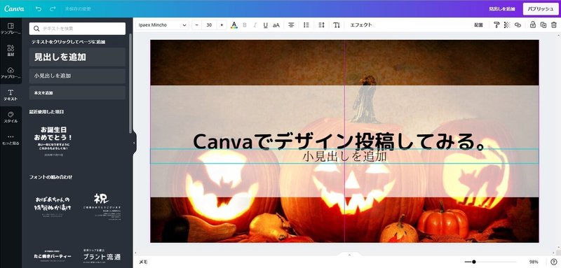Open the Templates tab in the sidebar
This screenshot has height=268, width=561.
(x=11, y=29)
